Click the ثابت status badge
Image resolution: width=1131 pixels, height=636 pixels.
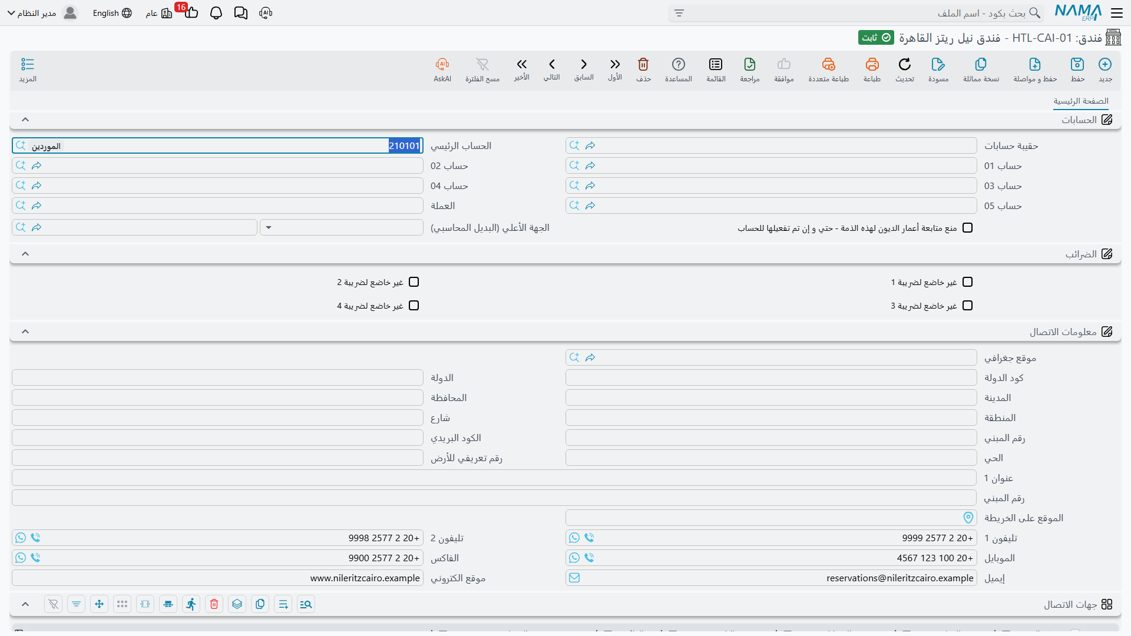tap(876, 38)
